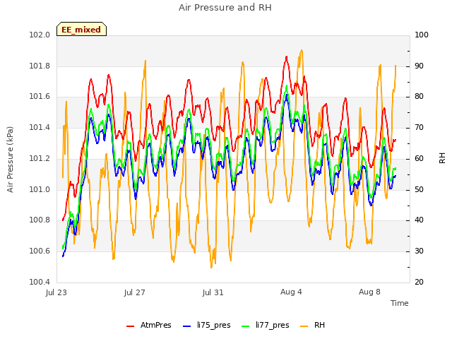Click the 20 right axis value
This screenshot has height=339, width=452.
[x=419, y=282]
